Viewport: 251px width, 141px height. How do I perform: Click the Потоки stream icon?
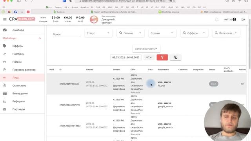click(x=4, y=62)
